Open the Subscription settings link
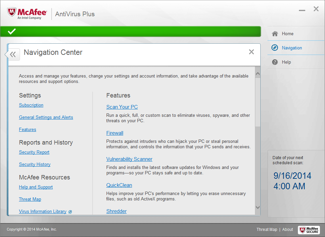Screen dimensions: 325x237 point(31,105)
